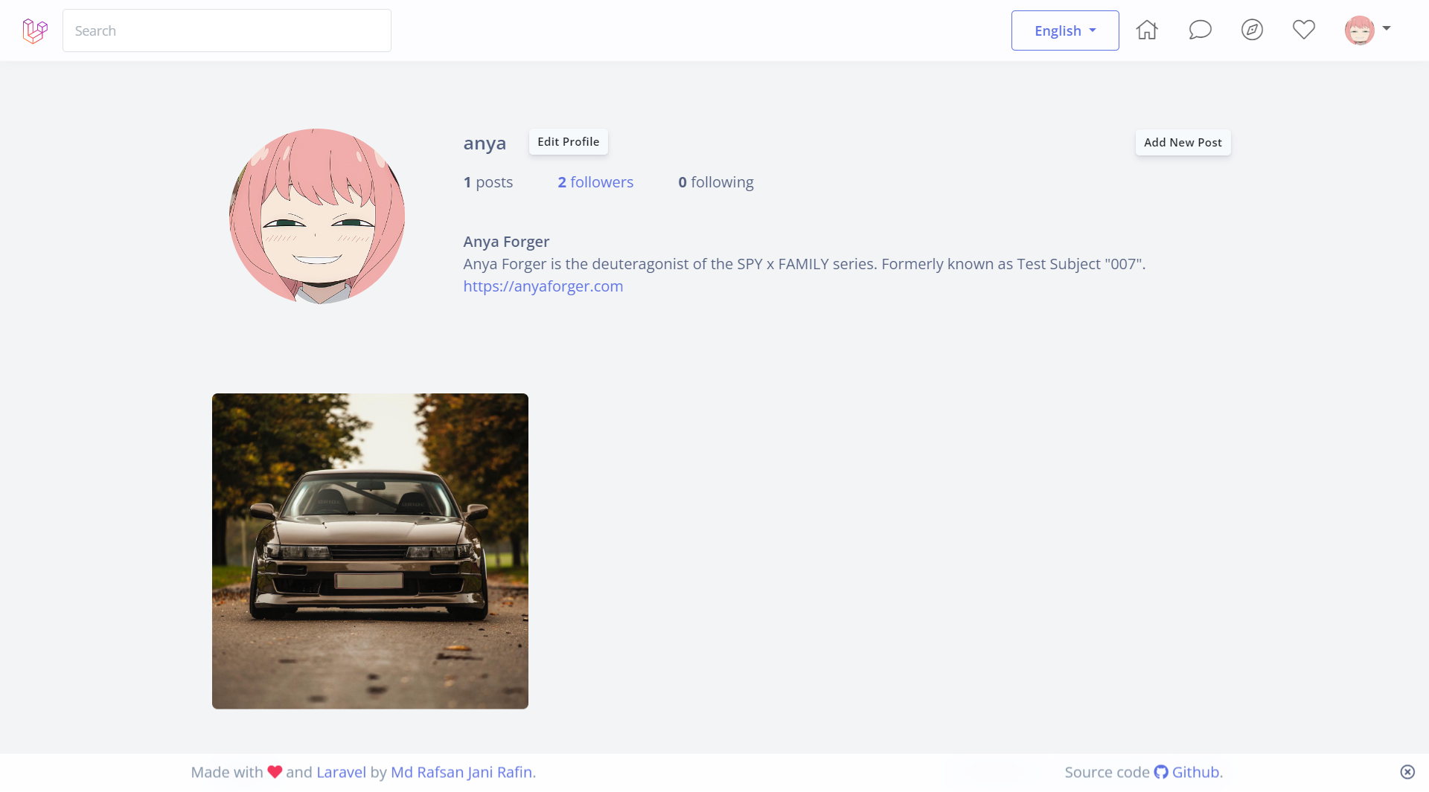Click the Laravel logo in navbar

[35, 30]
